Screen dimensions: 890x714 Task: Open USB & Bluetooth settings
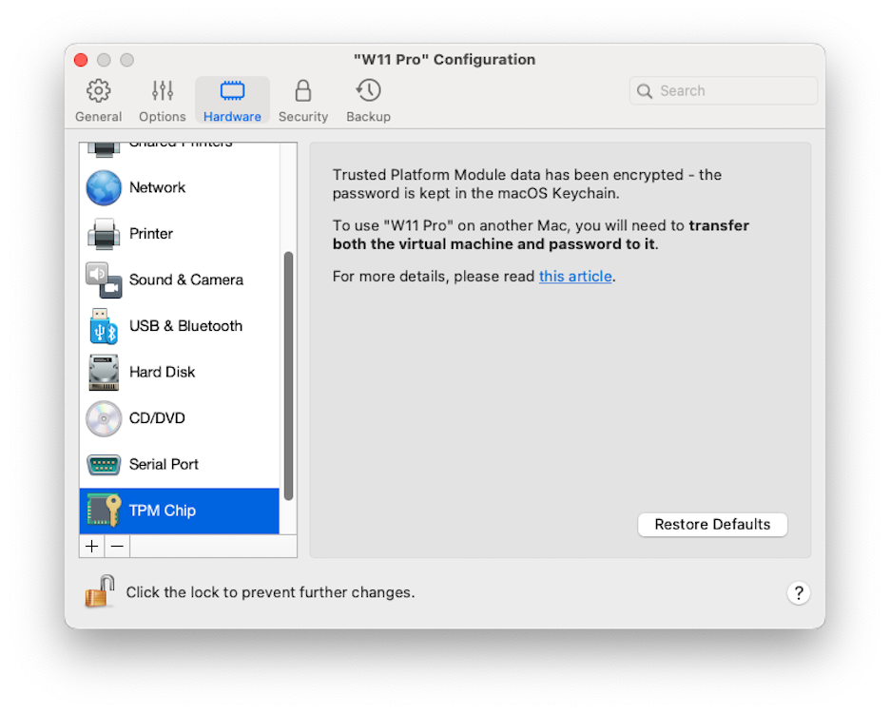tap(185, 326)
